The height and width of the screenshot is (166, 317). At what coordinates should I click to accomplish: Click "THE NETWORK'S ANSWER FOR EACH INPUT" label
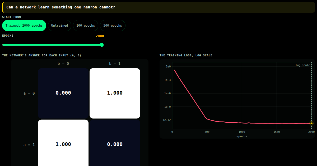click(x=42, y=55)
